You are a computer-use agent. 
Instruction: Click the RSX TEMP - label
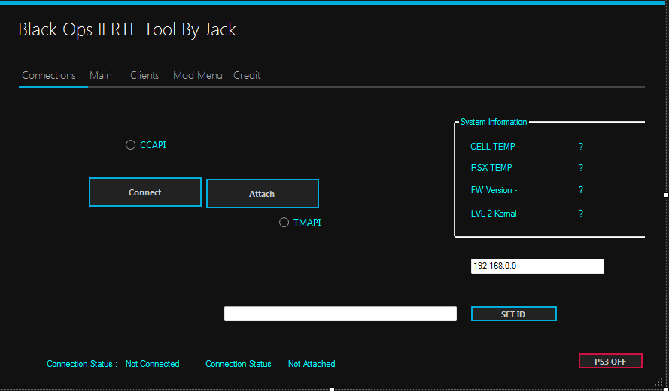pyautogui.click(x=494, y=168)
